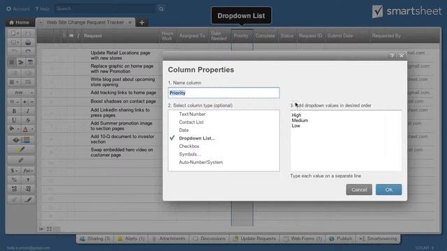The image size is (447, 251).
Task: Open the alignment dropdown in toolbar
Action: [14, 82]
